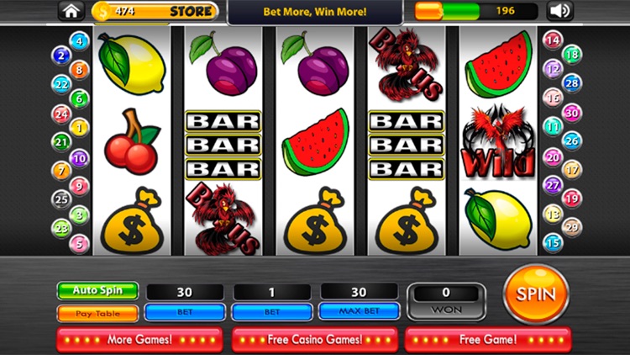Viewport: 630px width, 355px height.
Task: Open the Free Game! banner
Action: pyautogui.click(x=488, y=340)
